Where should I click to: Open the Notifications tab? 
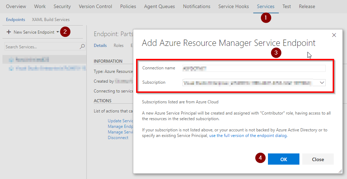pyautogui.click(x=197, y=6)
